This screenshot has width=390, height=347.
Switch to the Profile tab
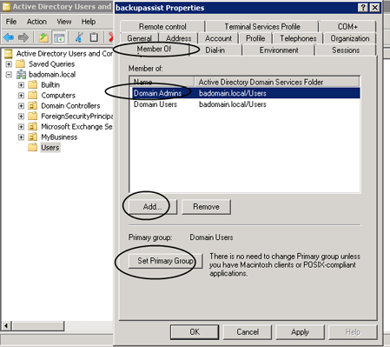(255, 38)
